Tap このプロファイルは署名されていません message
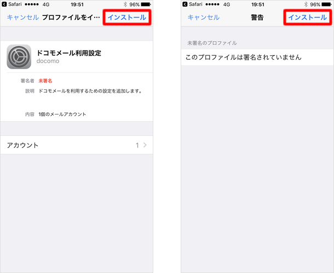The height and width of the screenshot is (273, 334). 244,57
